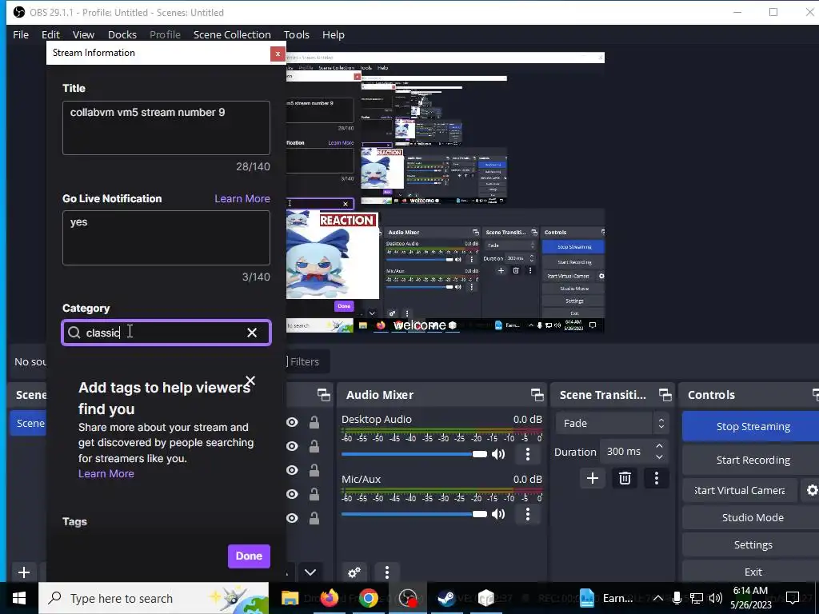Open Learn More in tags tip

click(106, 473)
